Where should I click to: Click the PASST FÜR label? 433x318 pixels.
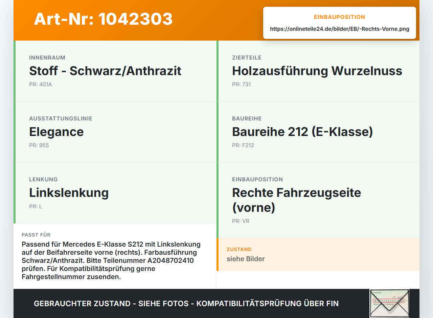tap(36, 235)
